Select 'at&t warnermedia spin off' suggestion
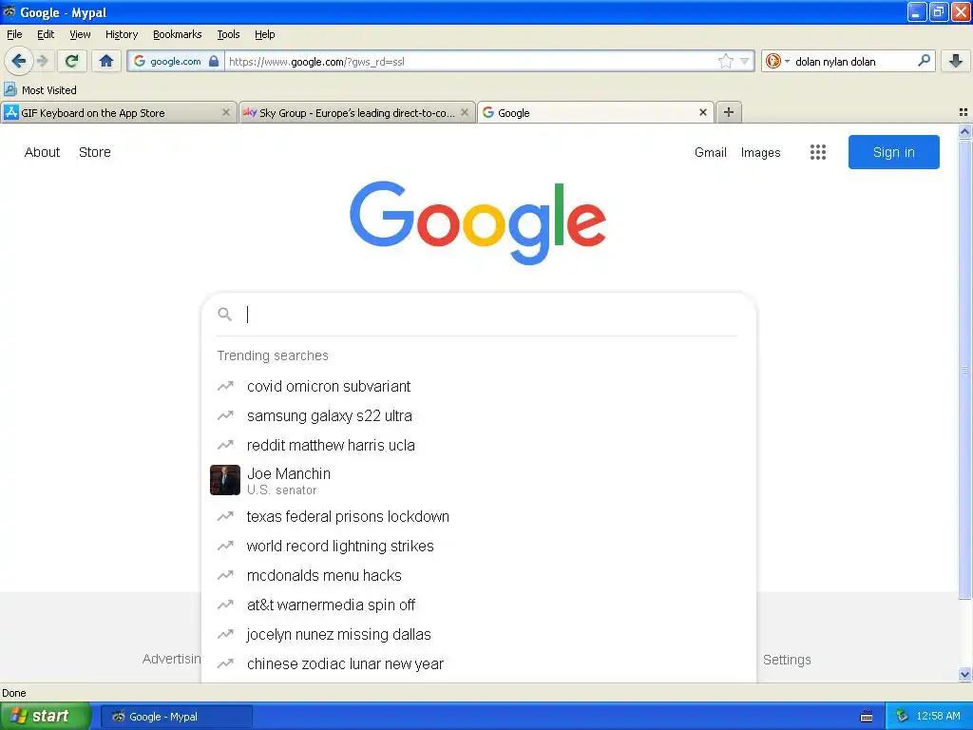The height and width of the screenshot is (730, 973). tap(479, 605)
